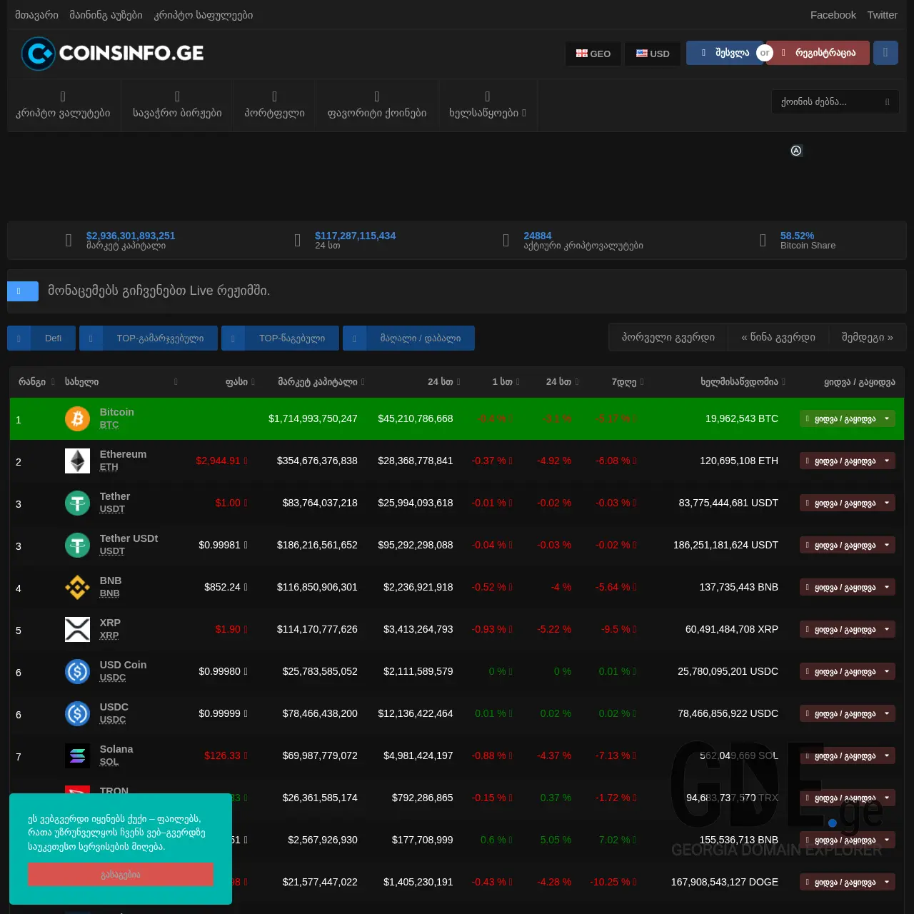Click the coin search input field
The height and width of the screenshot is (914, 914).
(835, 101)
